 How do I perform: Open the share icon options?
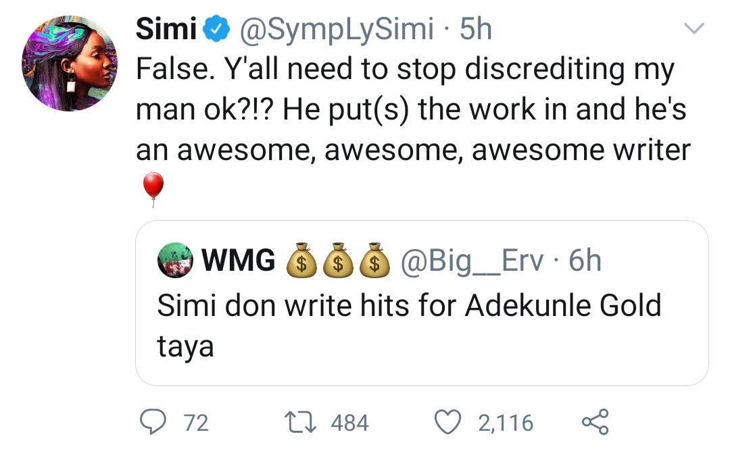(595, 423)
